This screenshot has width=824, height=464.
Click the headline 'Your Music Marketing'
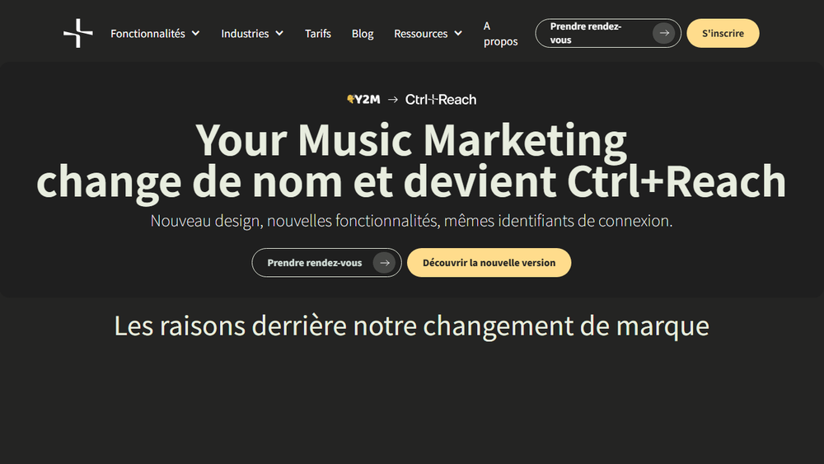pos(411,140)
